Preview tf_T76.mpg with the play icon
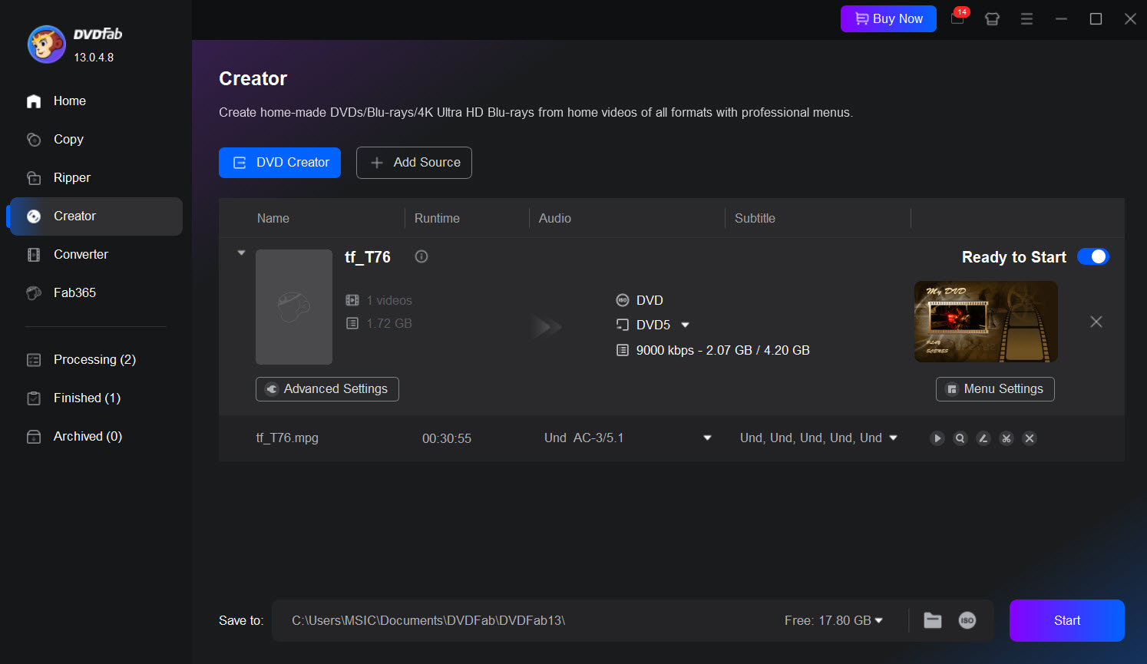This screenshot has width=1147, height=664. 937,438
